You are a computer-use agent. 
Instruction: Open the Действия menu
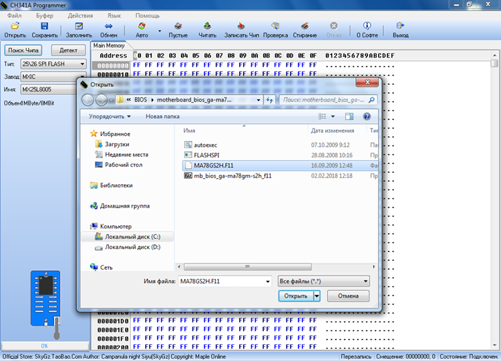80,15
